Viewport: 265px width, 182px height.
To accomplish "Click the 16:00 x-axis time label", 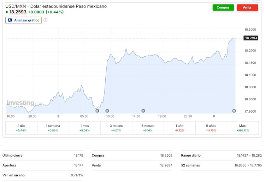I will point(11,116).
